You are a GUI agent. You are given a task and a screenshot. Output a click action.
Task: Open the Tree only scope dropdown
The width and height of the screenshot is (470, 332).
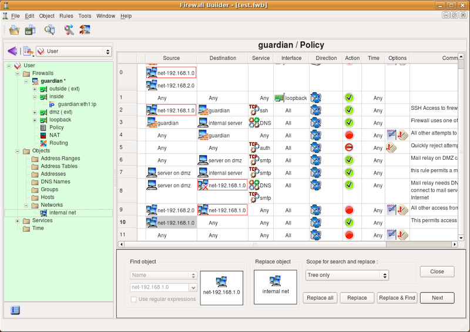(x=347, y=275)
